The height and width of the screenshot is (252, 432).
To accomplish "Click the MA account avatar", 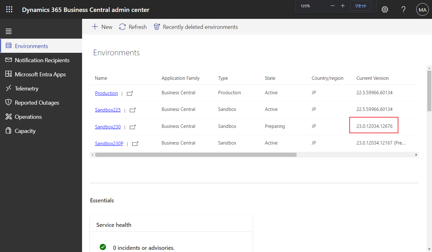I will tap(422, 9).
